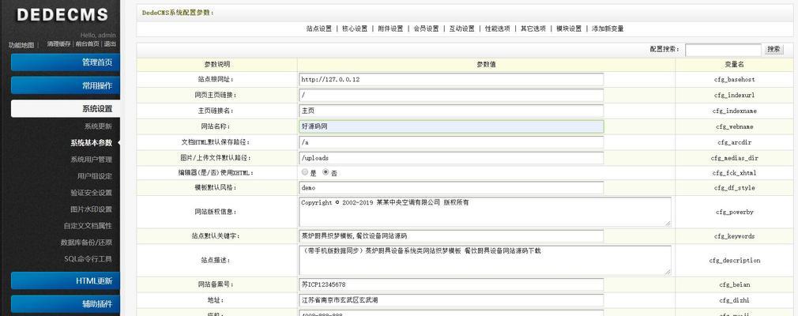
Task: Click the cfg_keywords variable name
Action: click(734, 236)
